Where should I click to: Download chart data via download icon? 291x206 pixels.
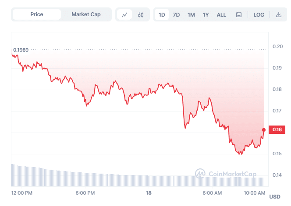pyautogui.click(x=278, y=14)
